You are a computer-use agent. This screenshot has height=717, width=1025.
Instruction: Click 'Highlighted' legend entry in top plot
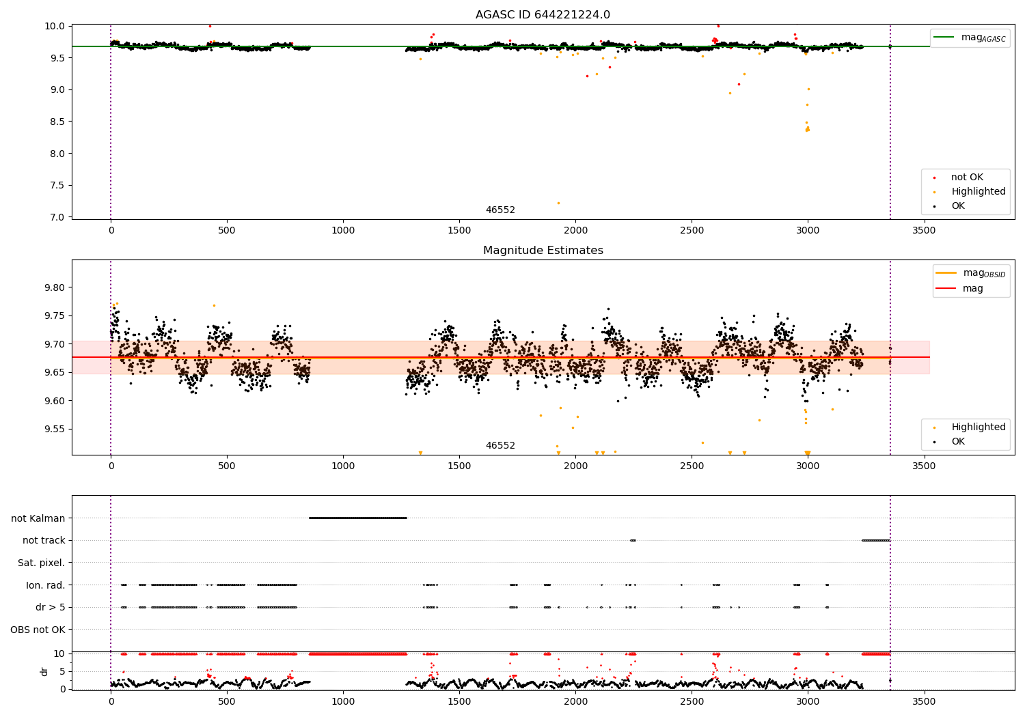979,192
